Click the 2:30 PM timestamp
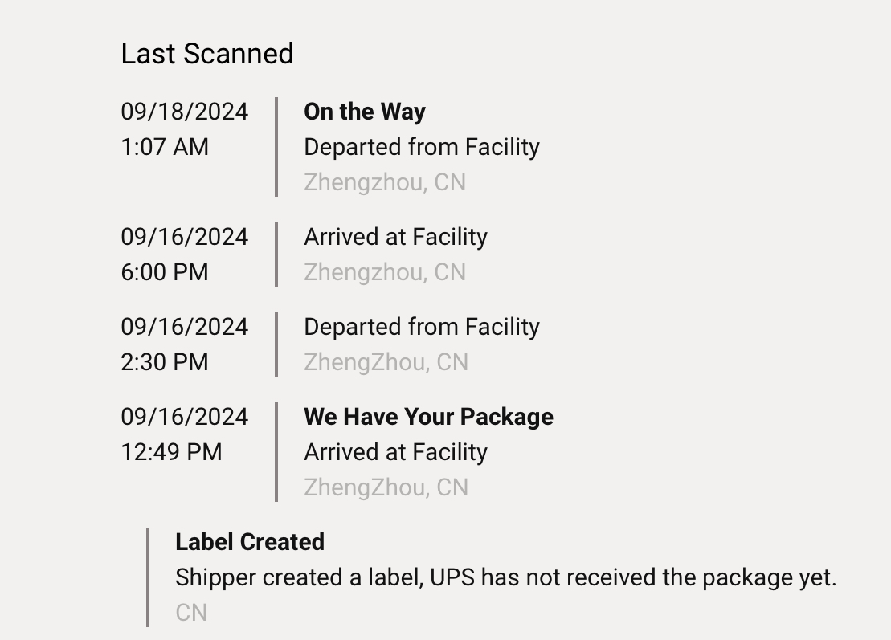Image resolution: width=891 pixels, height=640 pixels. (x=165, y=362)
